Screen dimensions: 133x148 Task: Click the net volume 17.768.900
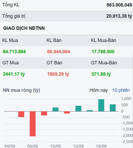coord(103,52)
